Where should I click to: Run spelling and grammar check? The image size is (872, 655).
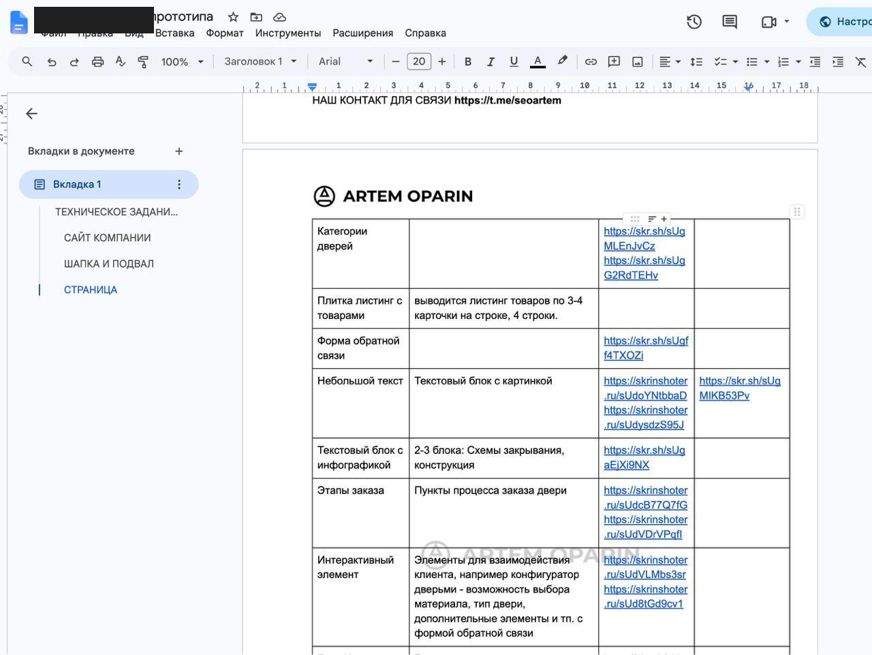pyautogui.click(x=121, y=61)
